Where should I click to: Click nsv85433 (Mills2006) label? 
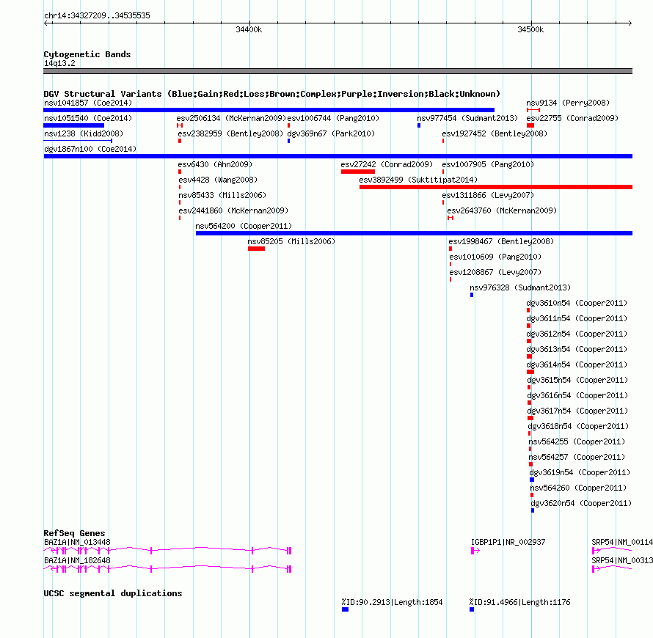coord(222,195)
